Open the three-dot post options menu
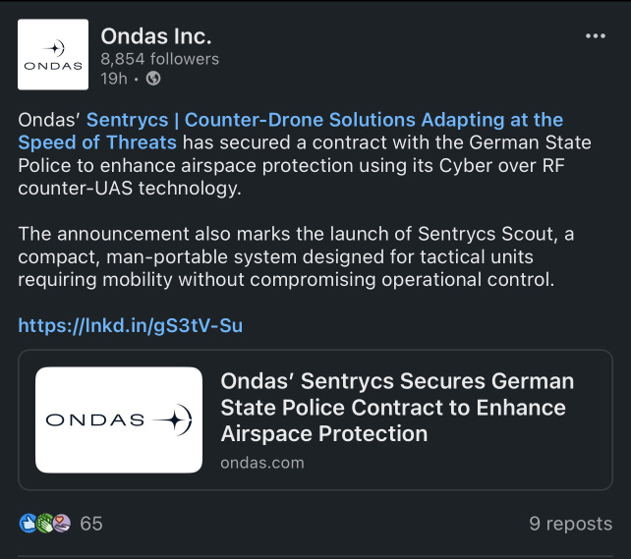The height and width of the screenshot is (559, 631). pyautogui.click(x=596, y=36)
